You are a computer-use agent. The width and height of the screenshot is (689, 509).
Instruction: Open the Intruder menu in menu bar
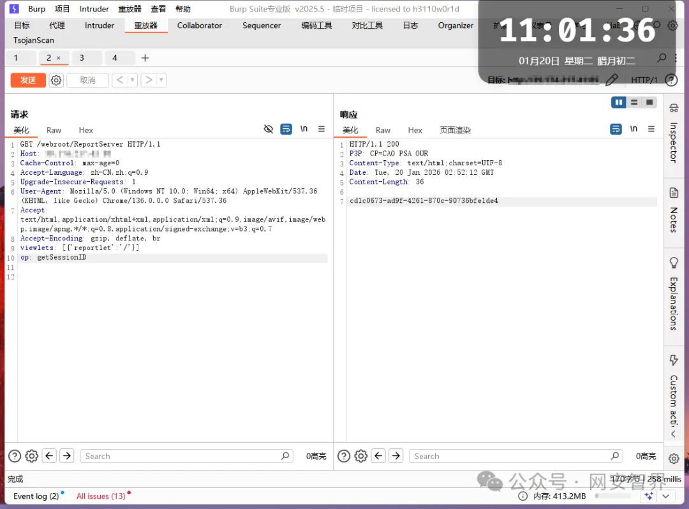pyautogui.click(x=94, y=9)
